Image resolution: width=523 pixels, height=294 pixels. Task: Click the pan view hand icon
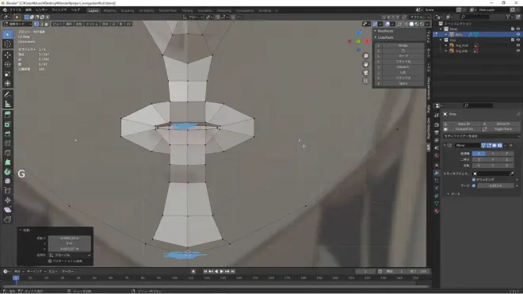pyautogui.click(x=366, y=64)
